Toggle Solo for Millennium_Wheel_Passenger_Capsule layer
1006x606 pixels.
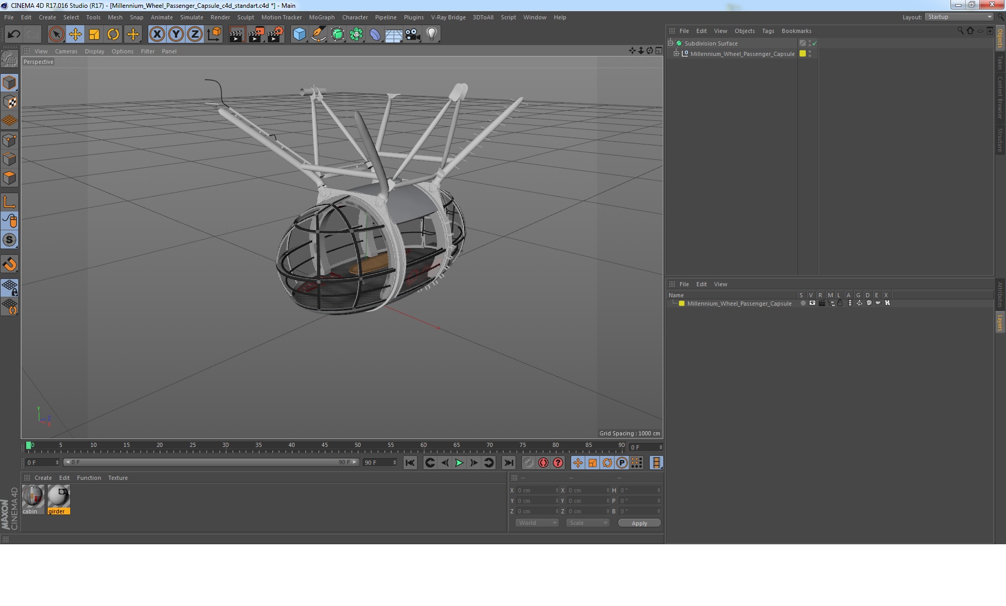(803, 304)
